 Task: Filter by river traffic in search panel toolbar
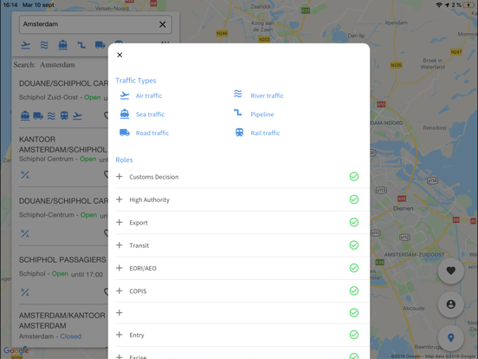pyautogui.click(x=44, y=45)
